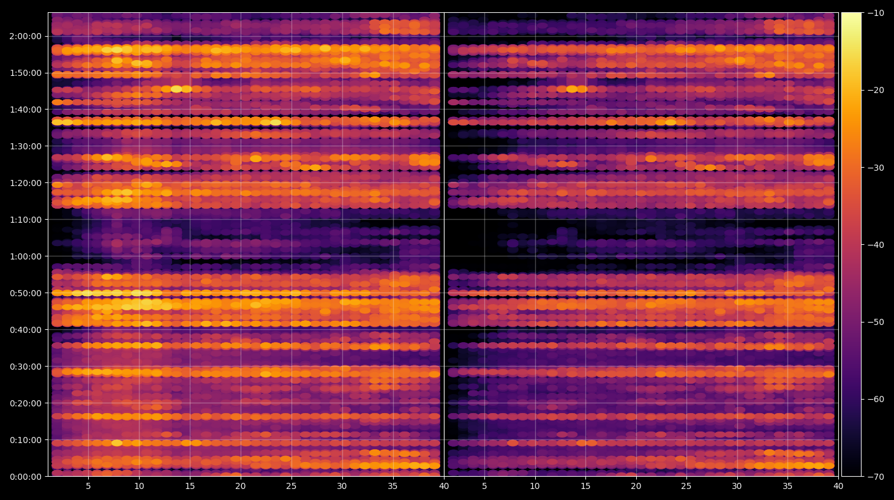The image size is (894, 500).
Task: Click the 0:30:00 time axis label
Action: 25,367
